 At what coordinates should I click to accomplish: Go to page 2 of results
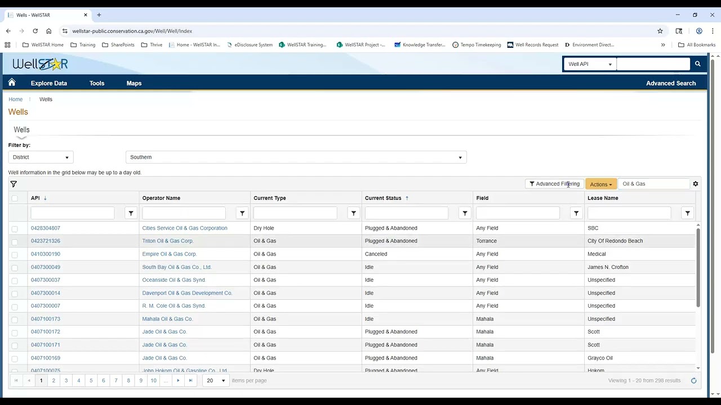click(54, 381)
